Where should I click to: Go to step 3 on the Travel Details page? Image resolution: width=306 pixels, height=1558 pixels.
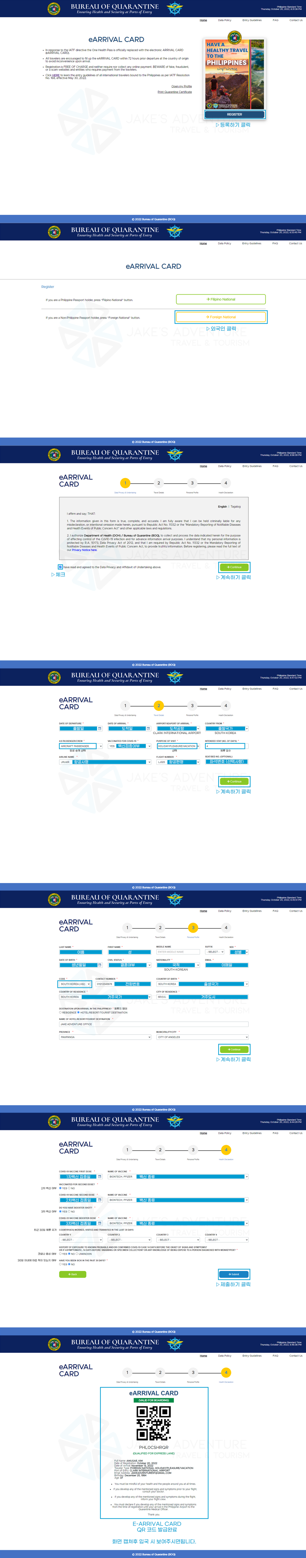(193, 706)
